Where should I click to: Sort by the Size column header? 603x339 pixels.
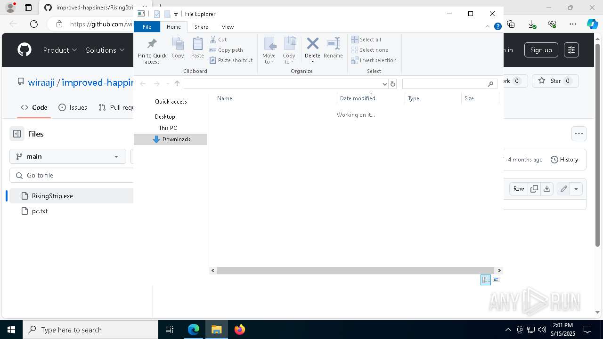[x=480, y=98]
